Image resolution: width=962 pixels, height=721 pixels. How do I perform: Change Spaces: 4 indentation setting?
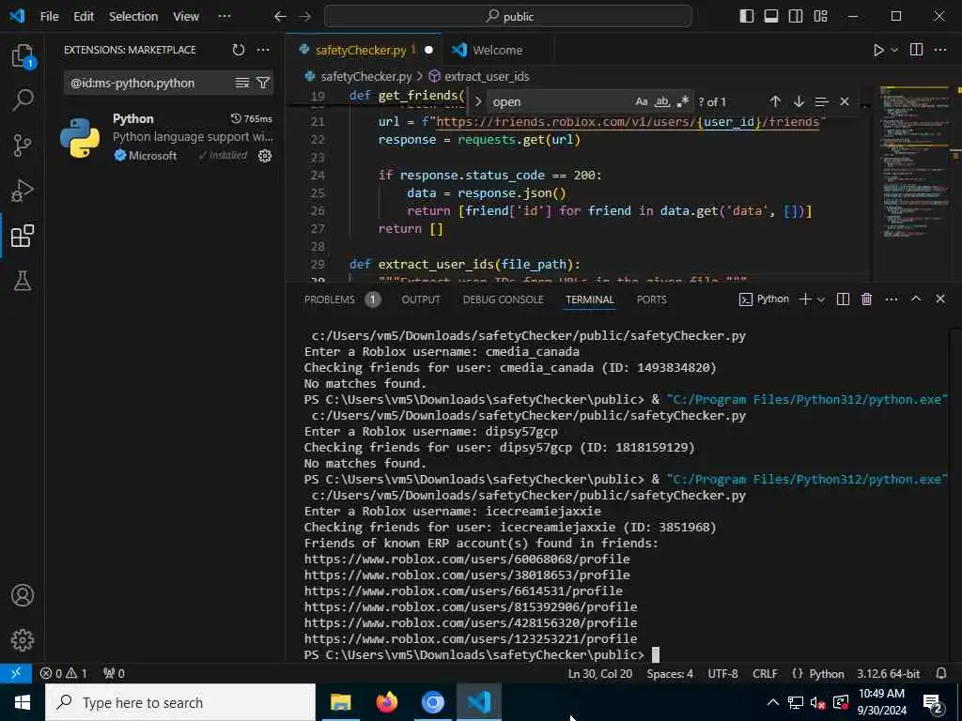coord(670,673)
